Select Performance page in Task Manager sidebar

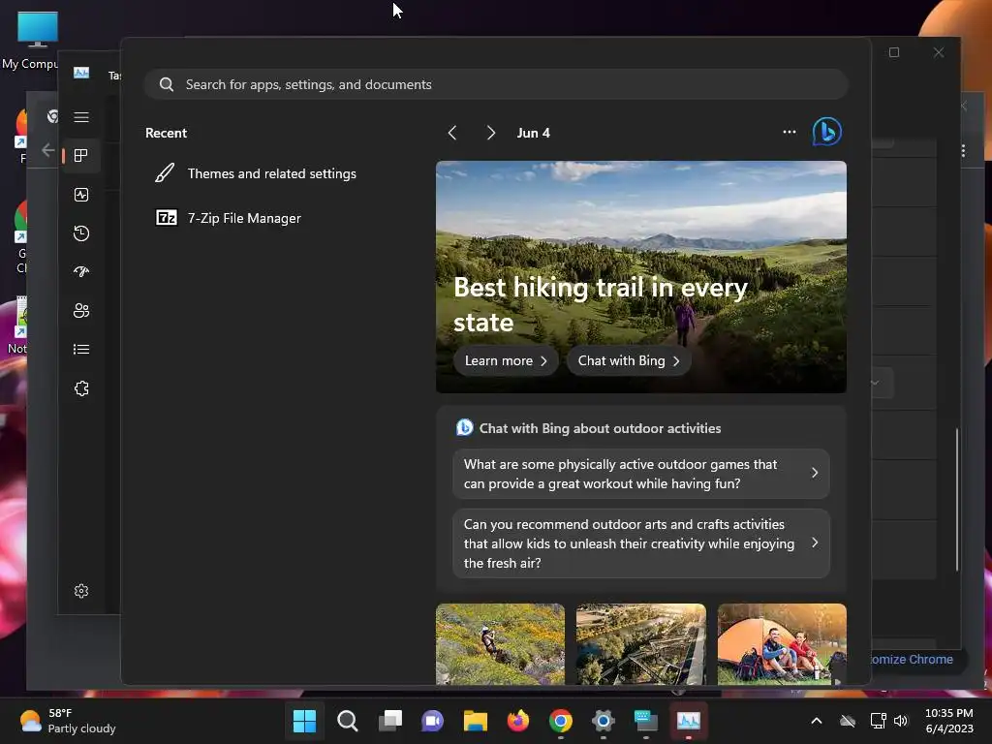[x=81, y=195]
